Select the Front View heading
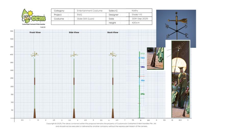 35,32
